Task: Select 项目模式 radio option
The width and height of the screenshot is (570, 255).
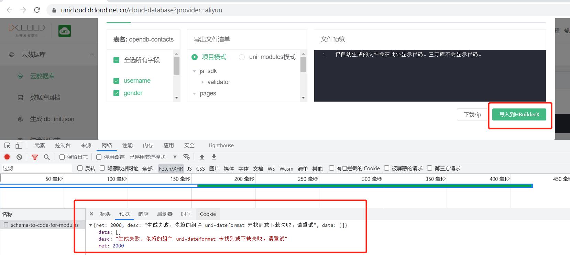Action: pos(195,57)
